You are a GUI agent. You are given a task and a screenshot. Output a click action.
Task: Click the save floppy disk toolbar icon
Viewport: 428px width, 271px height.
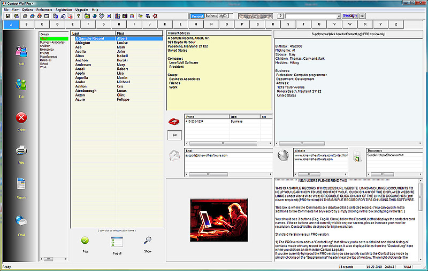point(7,16)
